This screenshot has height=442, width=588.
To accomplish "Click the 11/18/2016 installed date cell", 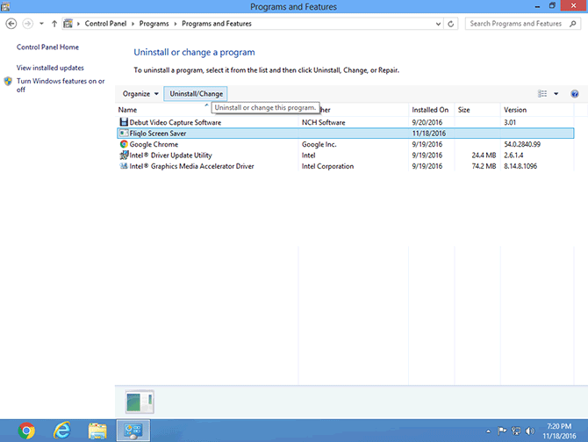I will 429,134.
